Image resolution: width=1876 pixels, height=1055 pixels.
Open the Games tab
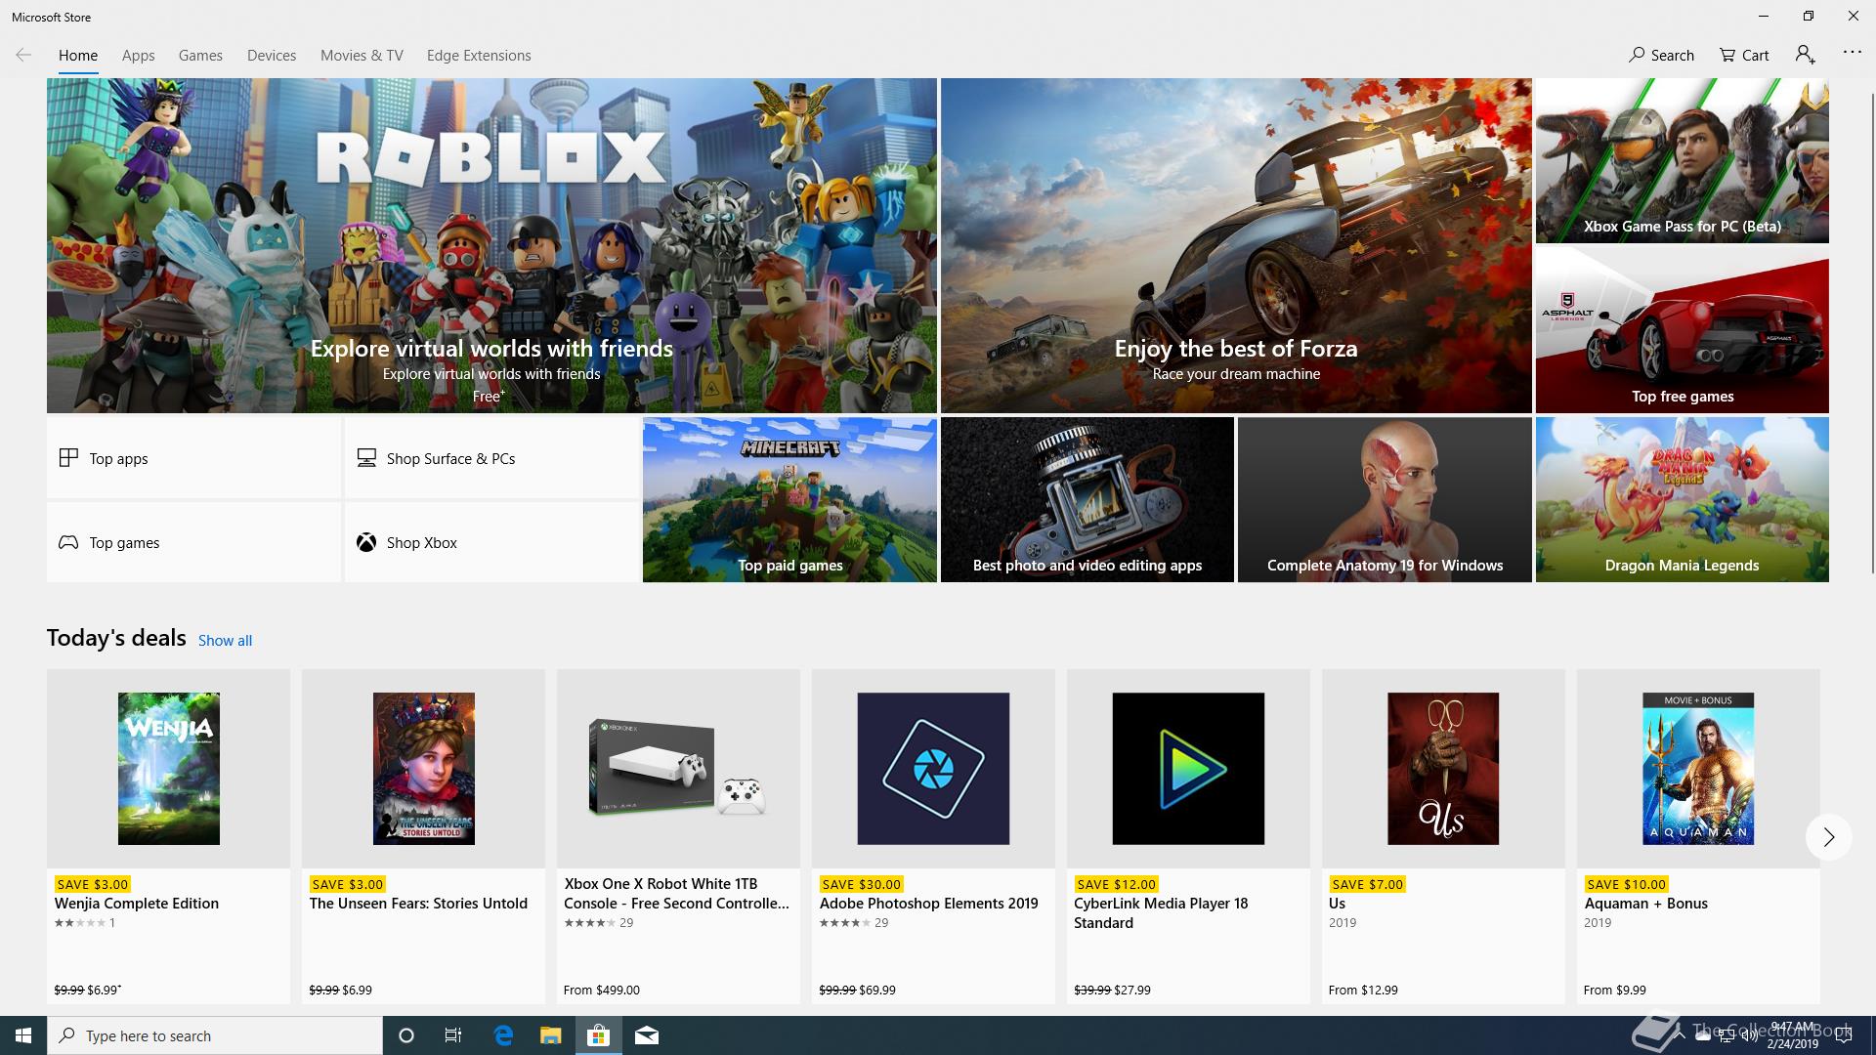tap(200, 56)
